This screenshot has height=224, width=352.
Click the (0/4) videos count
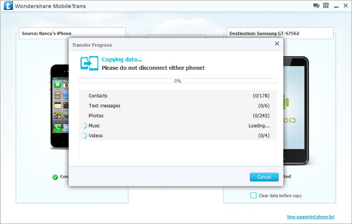(x=264, y=135)
